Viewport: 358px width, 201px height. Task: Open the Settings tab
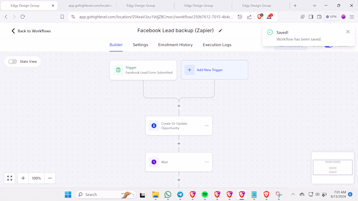[141, 45]
